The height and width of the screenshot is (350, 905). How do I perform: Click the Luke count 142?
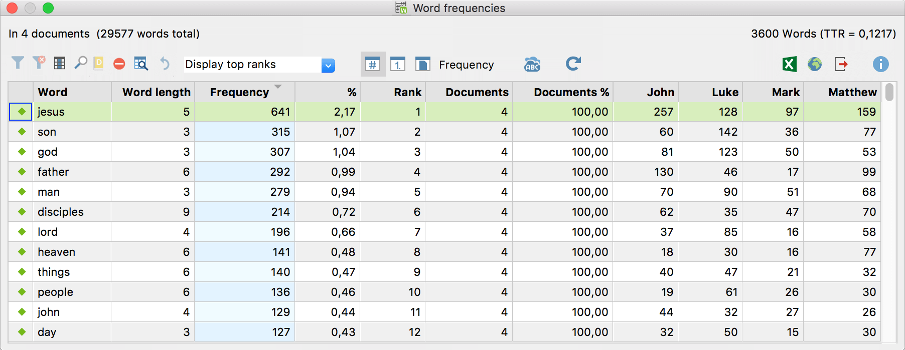point(728,132)
